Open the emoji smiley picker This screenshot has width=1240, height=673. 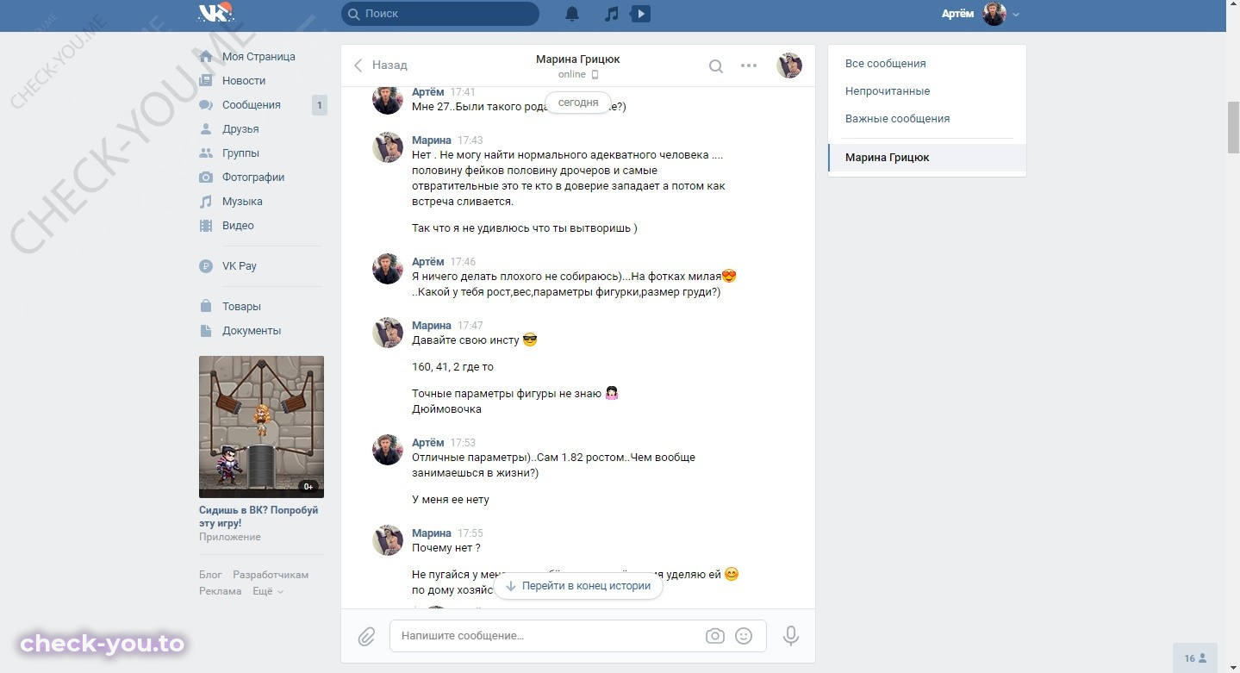point(744,636)
